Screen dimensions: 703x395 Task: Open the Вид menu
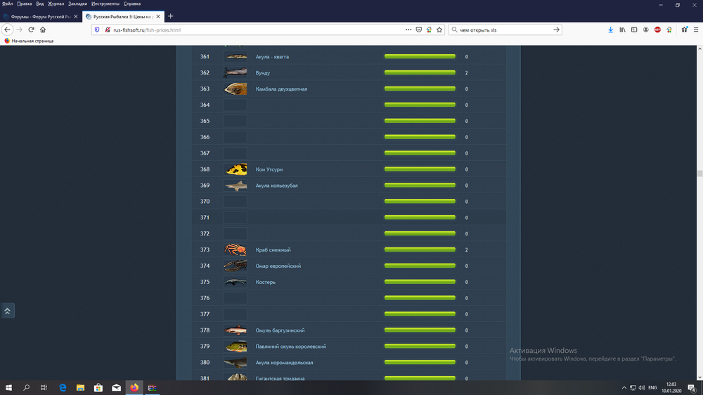point(40,4)
